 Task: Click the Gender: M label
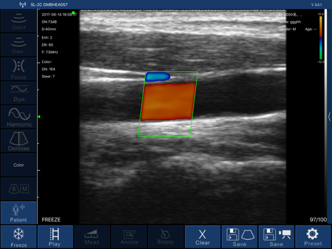pyautogui.click(x=287, y=29)
